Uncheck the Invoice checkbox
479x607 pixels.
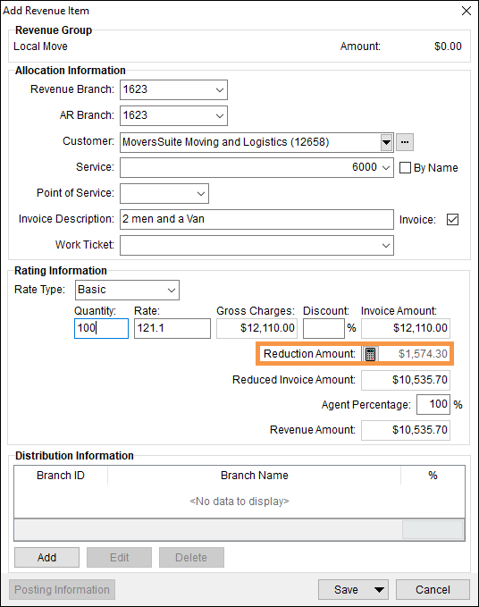[x=452, y=220]
